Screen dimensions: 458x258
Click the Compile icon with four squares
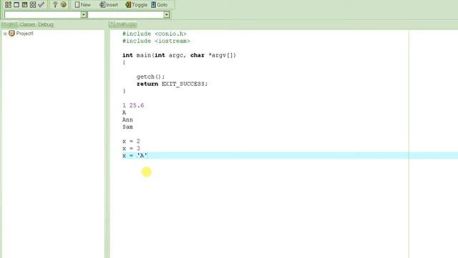[x=8, y=5]
